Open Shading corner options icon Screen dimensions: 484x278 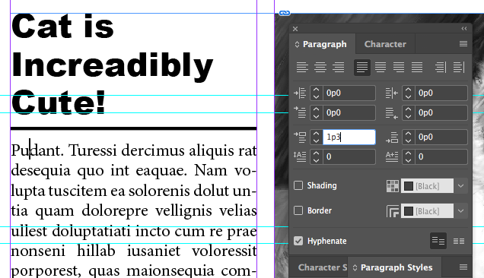click(x=393, y=186)
